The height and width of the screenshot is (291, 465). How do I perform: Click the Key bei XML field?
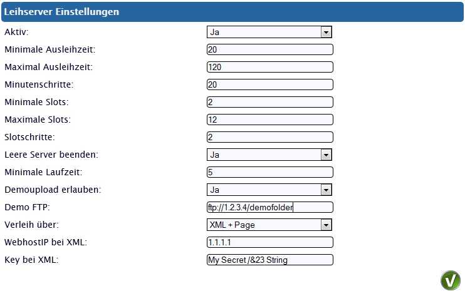(x=270, y=260)
